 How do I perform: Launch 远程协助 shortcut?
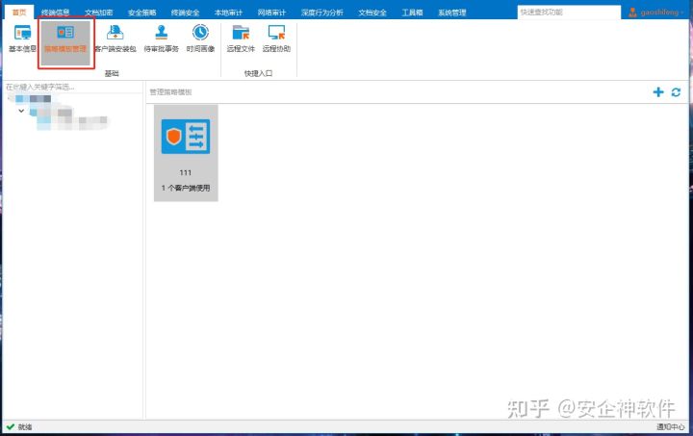tap(276, 38)
